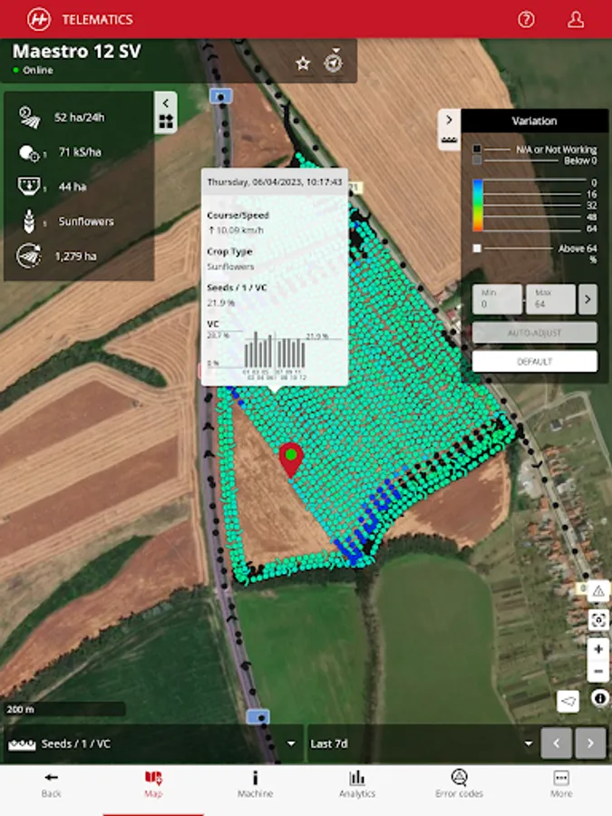Click the blue road marker at top
612x816 pixels.
pos(220,96)
